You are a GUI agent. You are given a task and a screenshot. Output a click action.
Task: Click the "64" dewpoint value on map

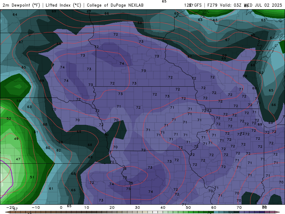15,15
